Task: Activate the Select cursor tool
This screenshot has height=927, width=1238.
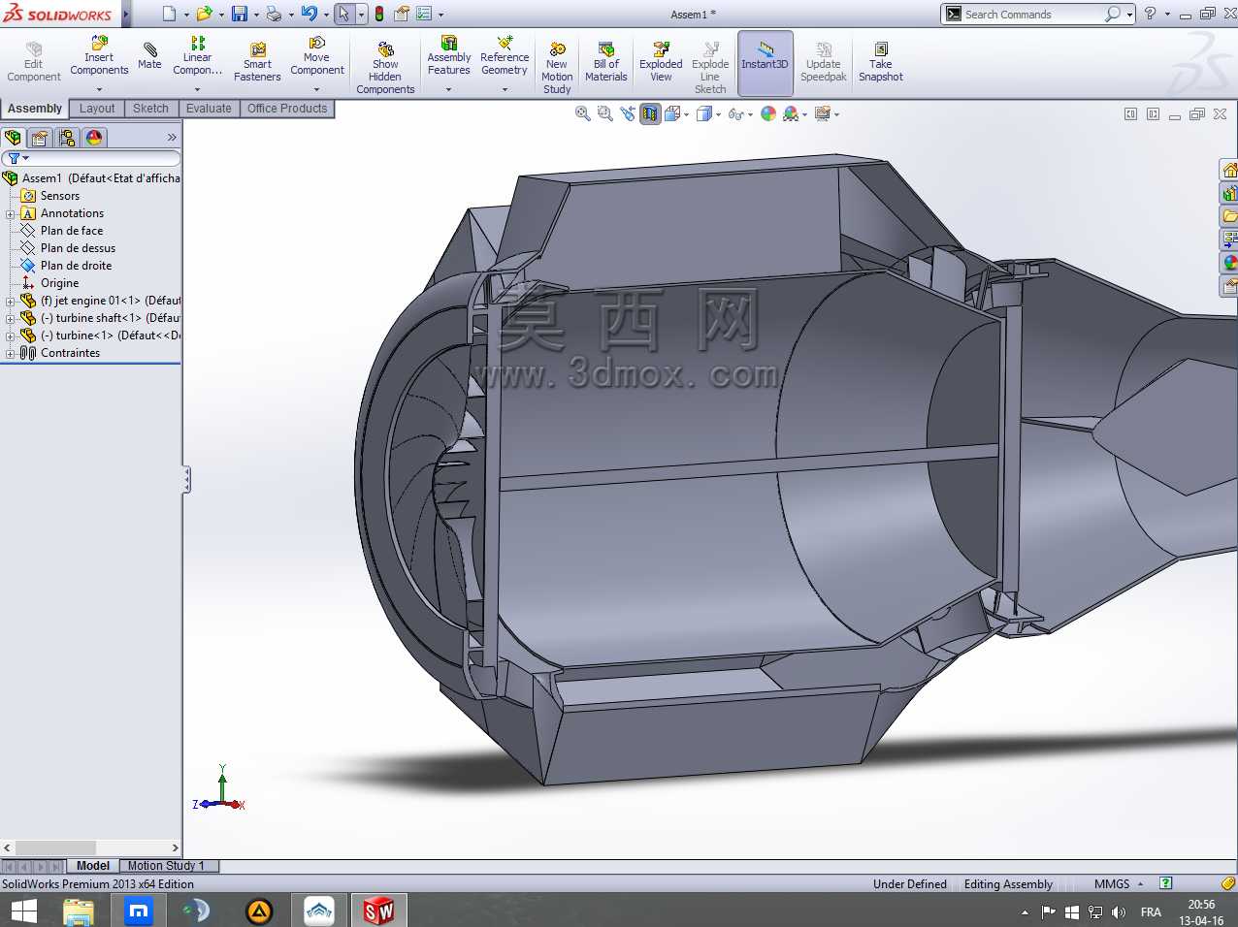Action: coord(343,14)
